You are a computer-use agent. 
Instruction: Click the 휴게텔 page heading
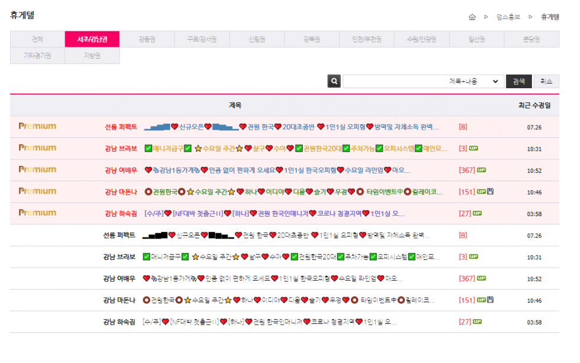point(22,15)
